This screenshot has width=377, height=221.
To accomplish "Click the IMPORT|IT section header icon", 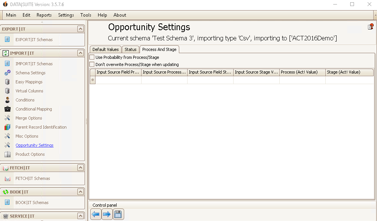I will coord(6,53).
